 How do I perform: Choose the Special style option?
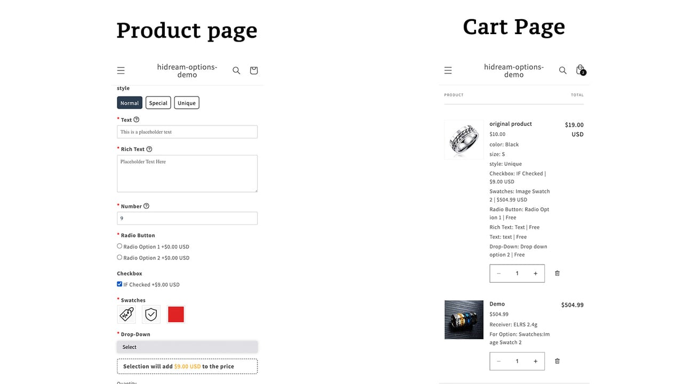pyautogui.click(x=158, y=103)
